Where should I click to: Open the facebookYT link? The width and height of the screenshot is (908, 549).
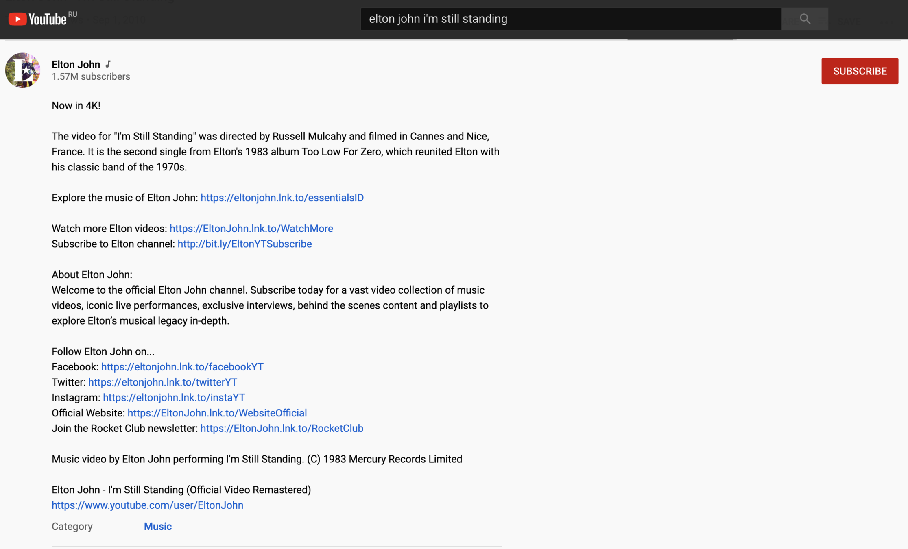tap(182, 367)
